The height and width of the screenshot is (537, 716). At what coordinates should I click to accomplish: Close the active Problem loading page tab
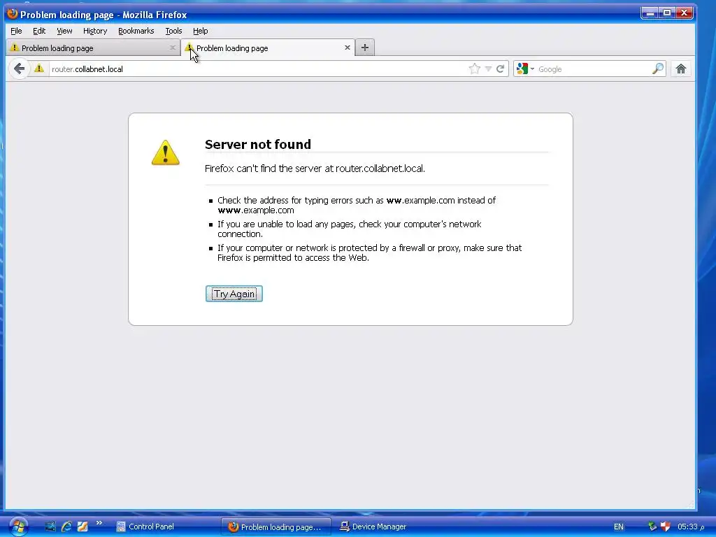click(347, 48)
